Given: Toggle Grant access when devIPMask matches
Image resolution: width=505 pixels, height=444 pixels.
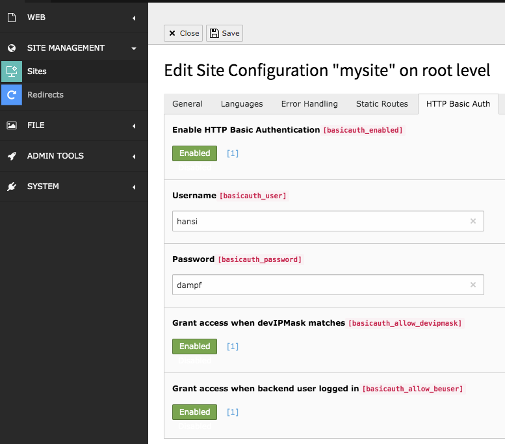Looking at the screenshot, I should pos(194,346).
